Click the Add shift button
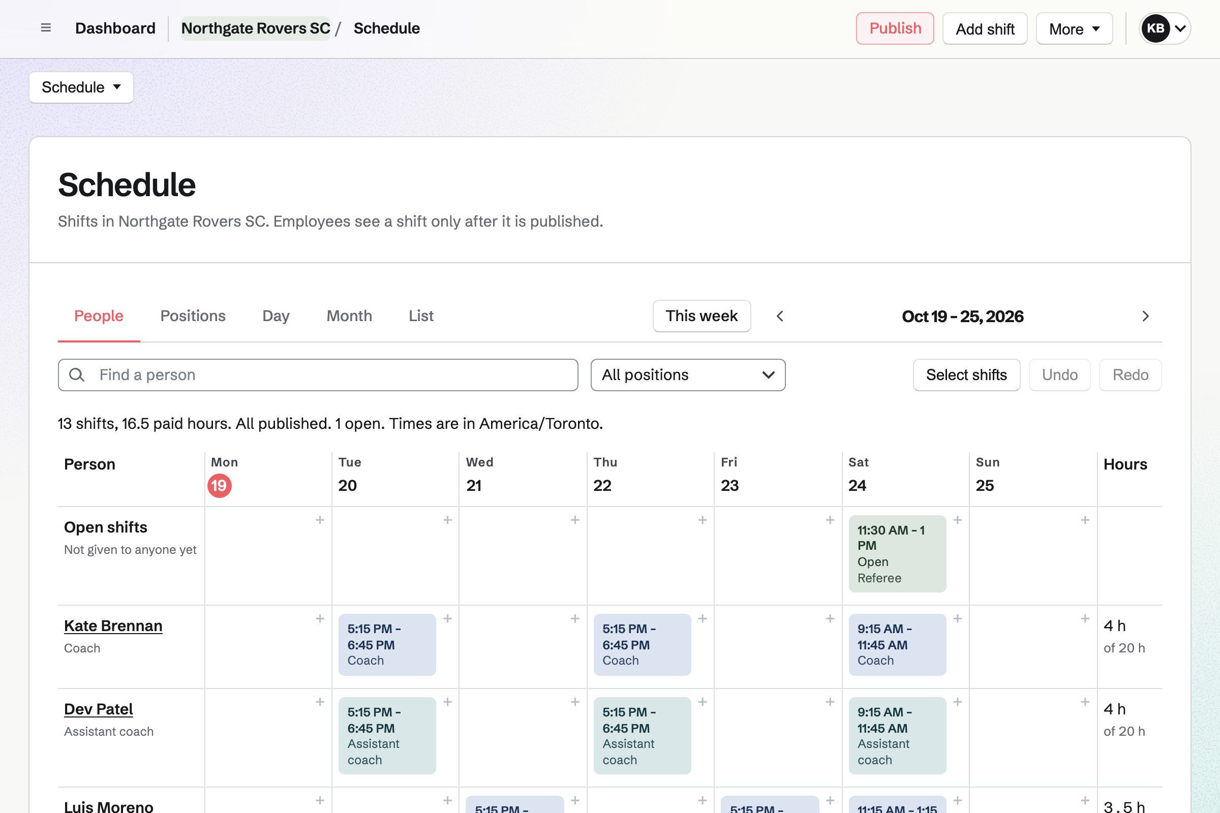The width and height of the screenshot is (1220, 813). point(985,28)
